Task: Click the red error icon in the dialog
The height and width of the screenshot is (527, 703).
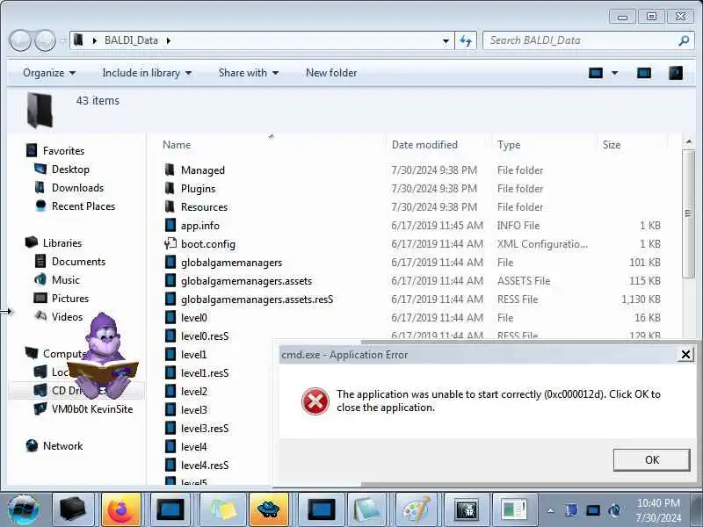Action: (x=315, y=401)
